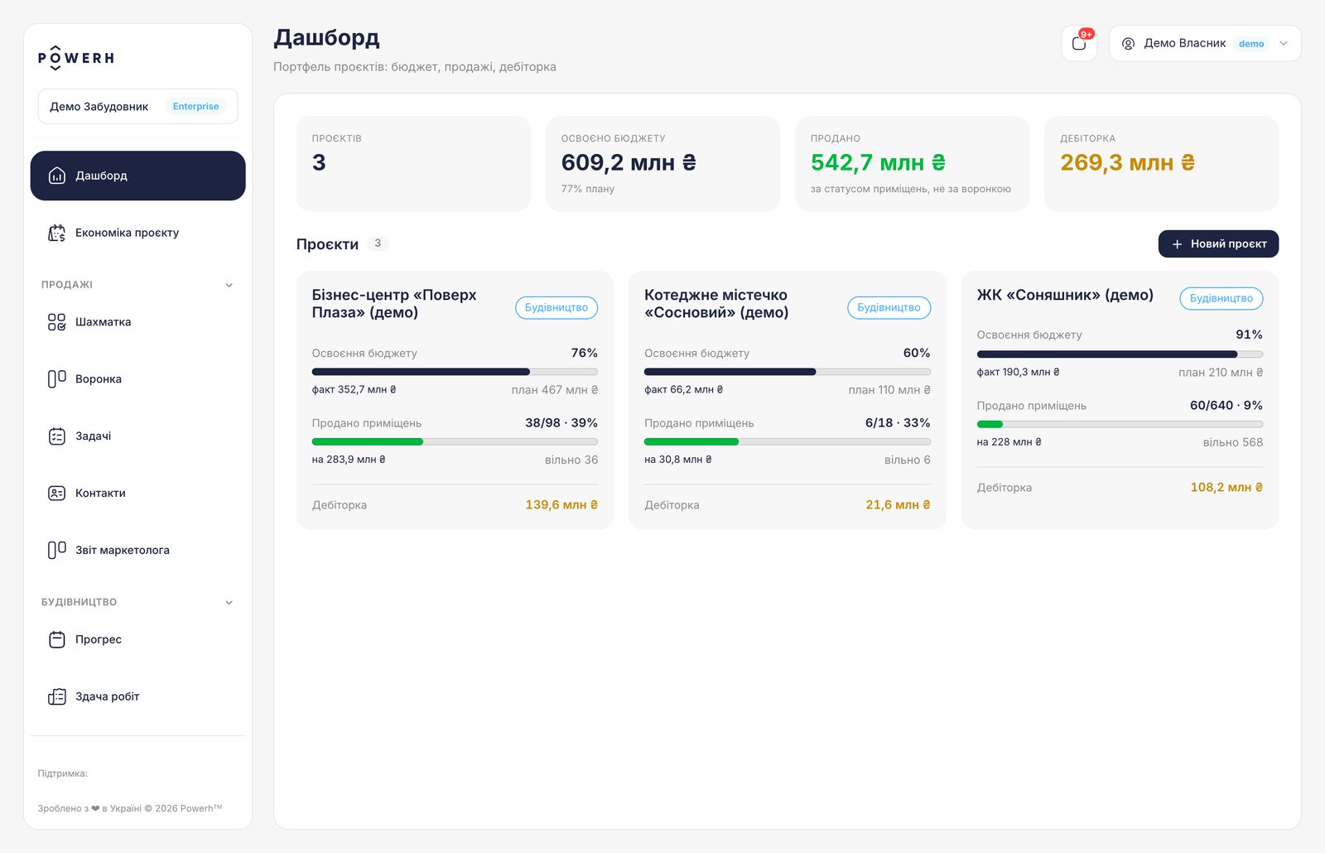The width and height of the screenshot is (1325, 853).
Task: Click Соняшник sold premises bar
Action: [x=1120, y=424]
